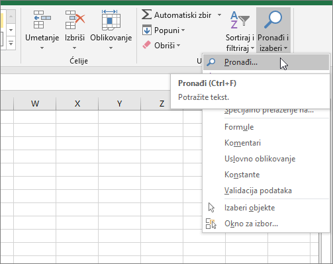The image size is (333, 264).
Task: Choose Izaberi objekte menu entry
Action: pyautogui.click(x=266, y=208)
